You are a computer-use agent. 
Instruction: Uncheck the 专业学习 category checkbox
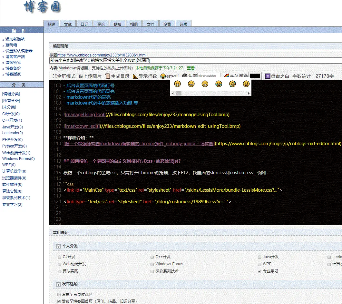coord(259,271)
